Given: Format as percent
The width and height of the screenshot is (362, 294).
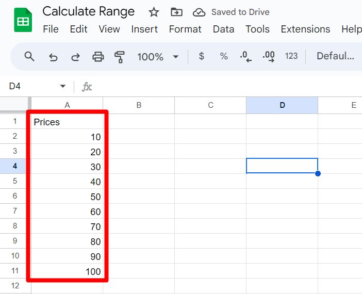Looking at the screenshot, I should pos(224,56).
